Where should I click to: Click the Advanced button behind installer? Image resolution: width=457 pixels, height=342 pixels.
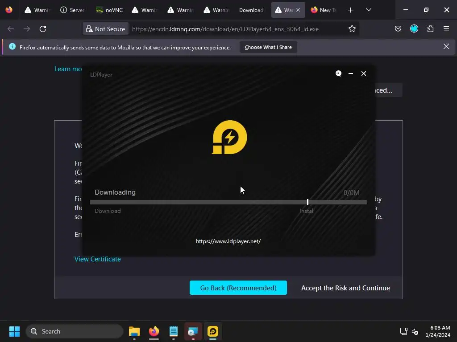click(x=388, y=90)
